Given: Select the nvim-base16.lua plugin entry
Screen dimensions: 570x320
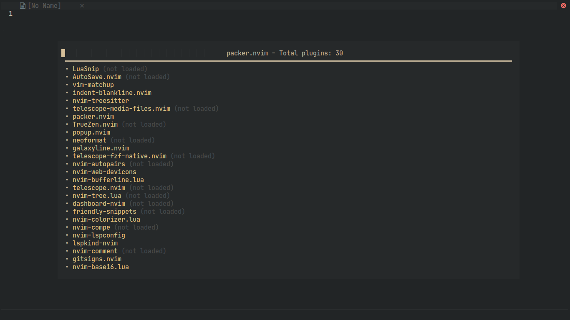Looking at the screenshot, I should click(101, 267).
